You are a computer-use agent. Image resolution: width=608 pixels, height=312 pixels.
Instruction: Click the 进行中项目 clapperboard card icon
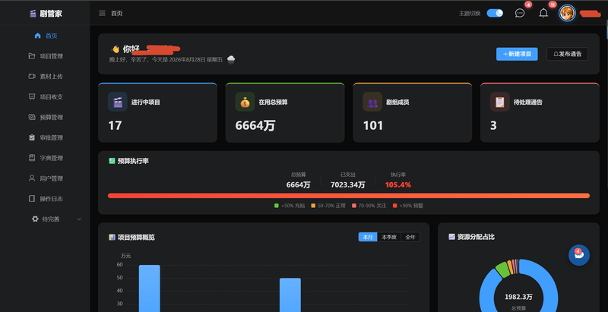click(x=118, y=102)
